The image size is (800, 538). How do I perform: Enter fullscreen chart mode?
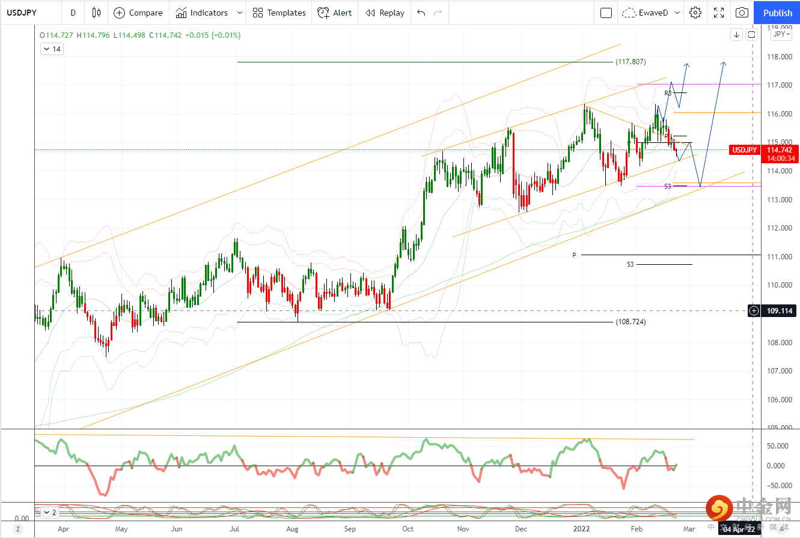[719, 13]
